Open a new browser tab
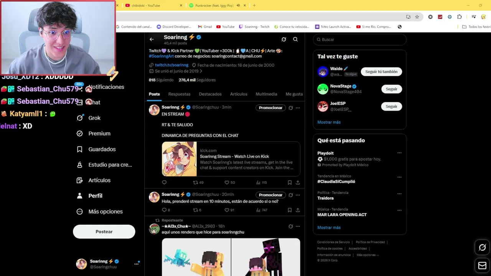This screenshot has height=276, width=491. [254, 5]
